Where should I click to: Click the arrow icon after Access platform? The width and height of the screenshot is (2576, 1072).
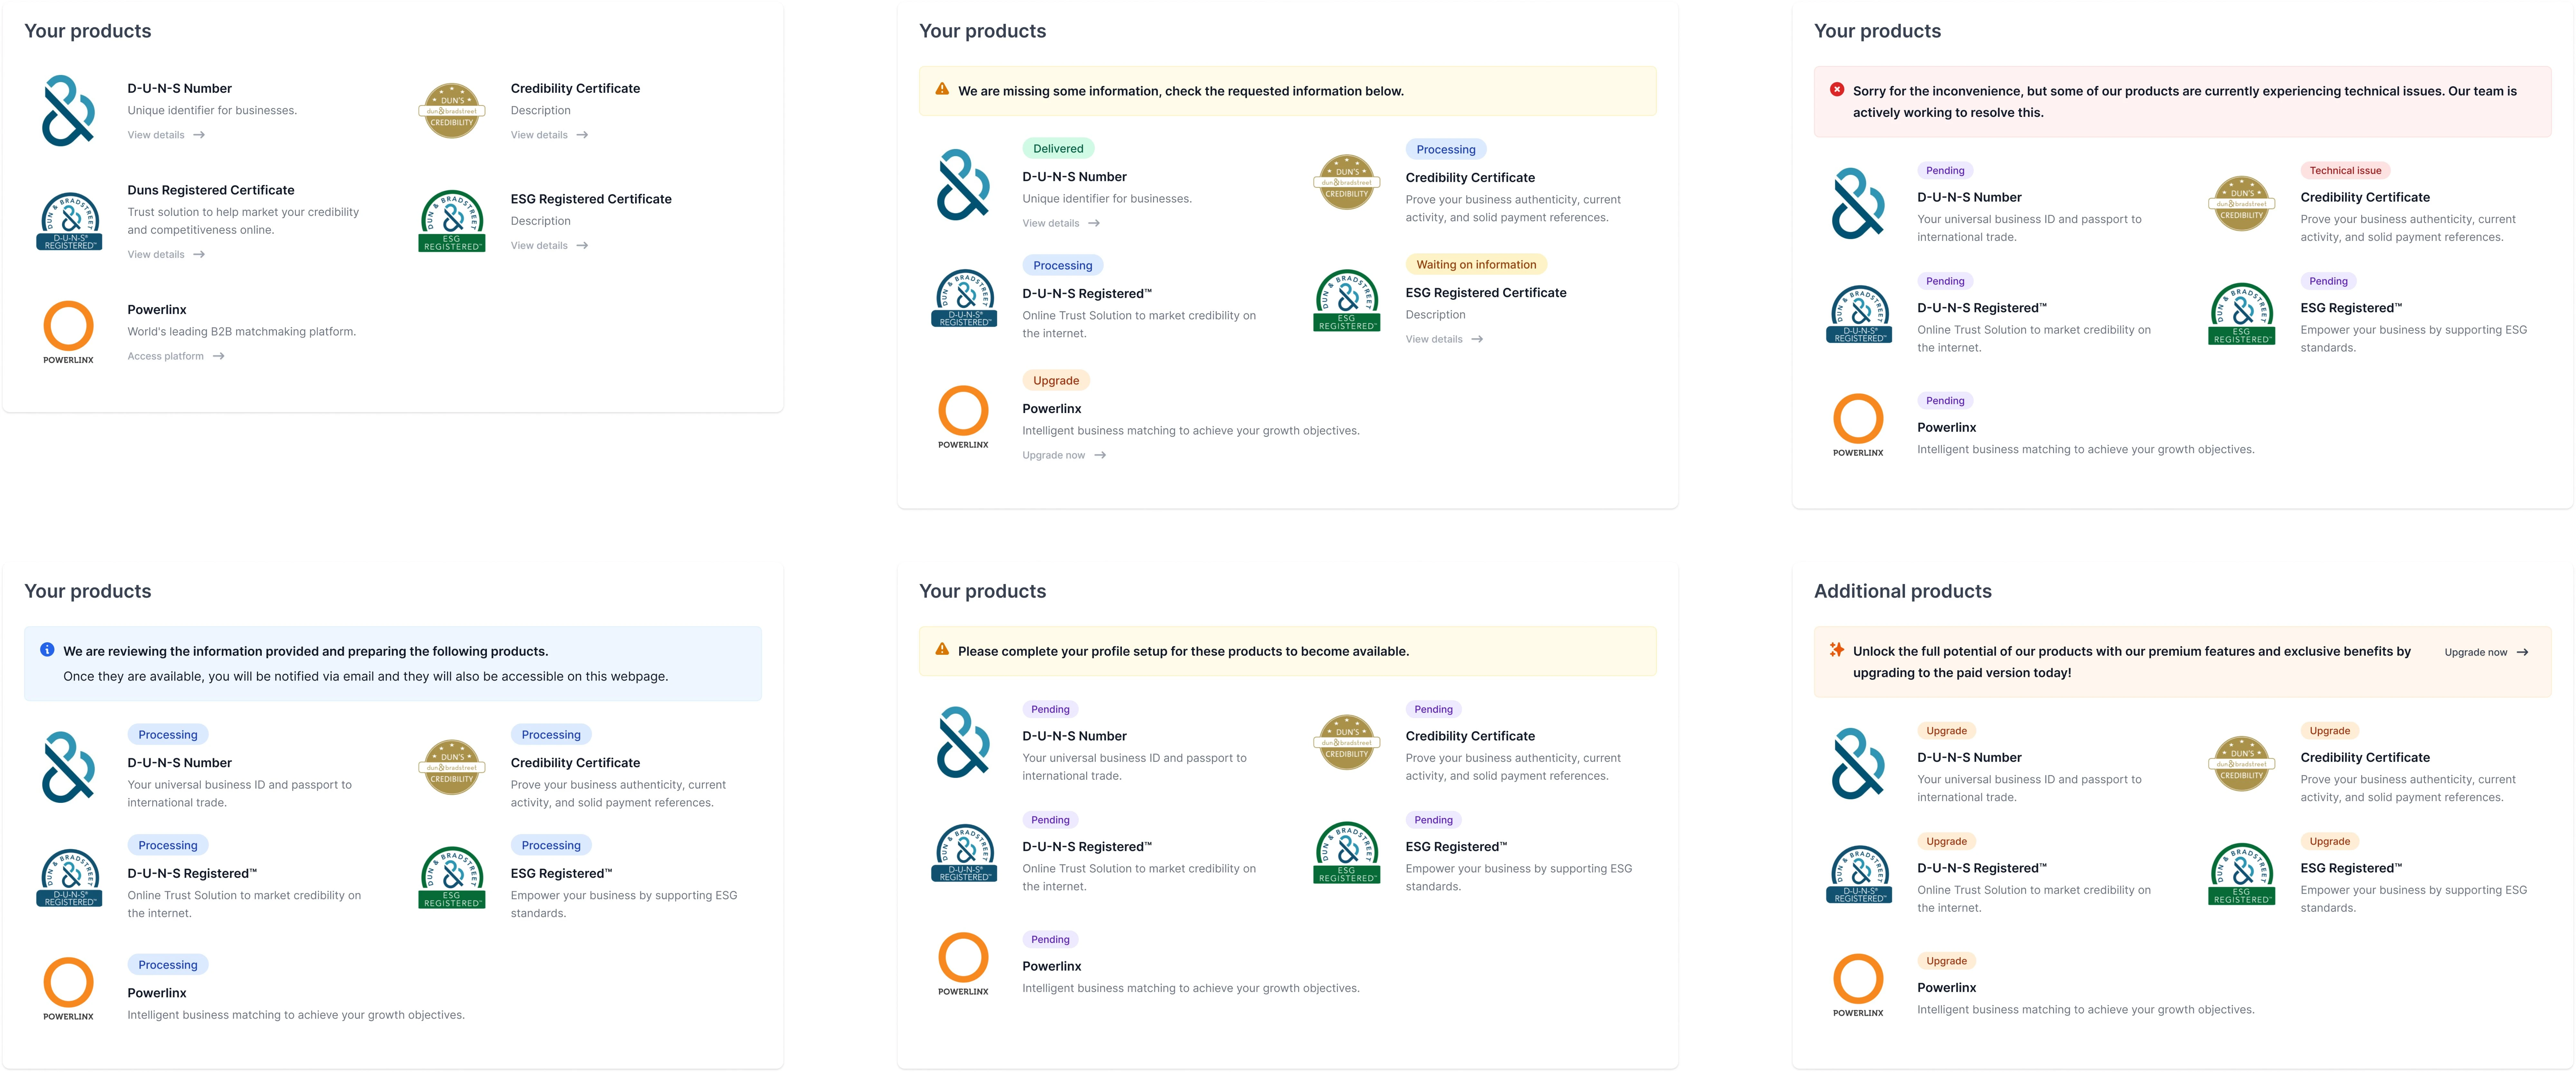tap(218, 356)
